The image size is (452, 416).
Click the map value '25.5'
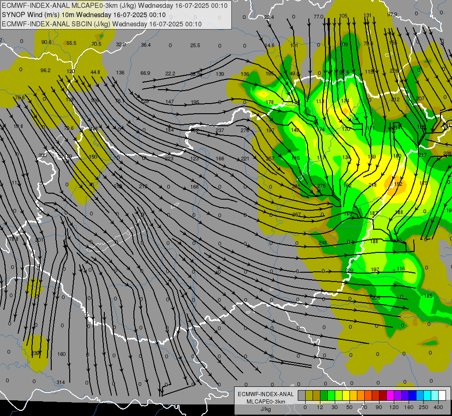click(195, 45)
